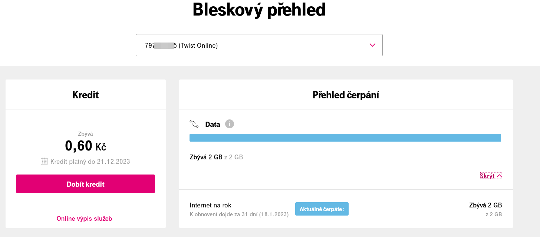
Task: Collapse details using the Skrýt arrow
Action: tap(499, 176)
